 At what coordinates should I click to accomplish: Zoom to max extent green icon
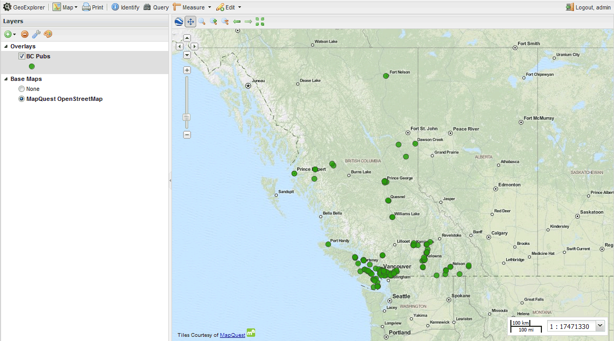pyautogui.click(x=260, y=22)
